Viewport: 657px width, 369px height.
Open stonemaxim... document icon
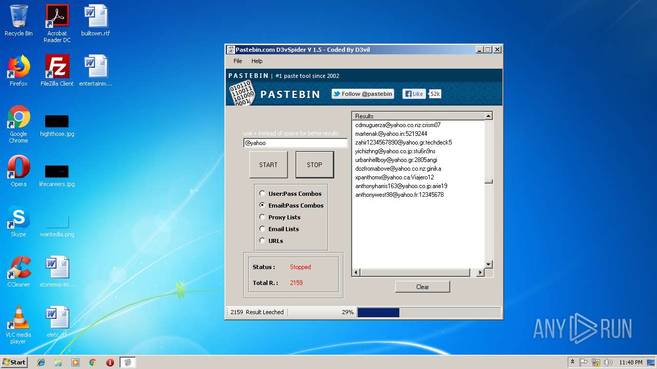(x=57, y=272)
